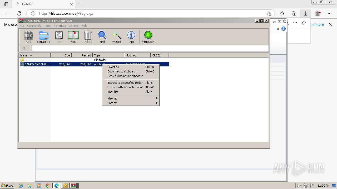Open Internet Explorer from taskbar
This screenshot has height=189, width=337.
[21, 186]
